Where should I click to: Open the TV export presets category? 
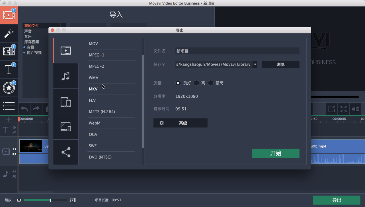coord(66,127)
